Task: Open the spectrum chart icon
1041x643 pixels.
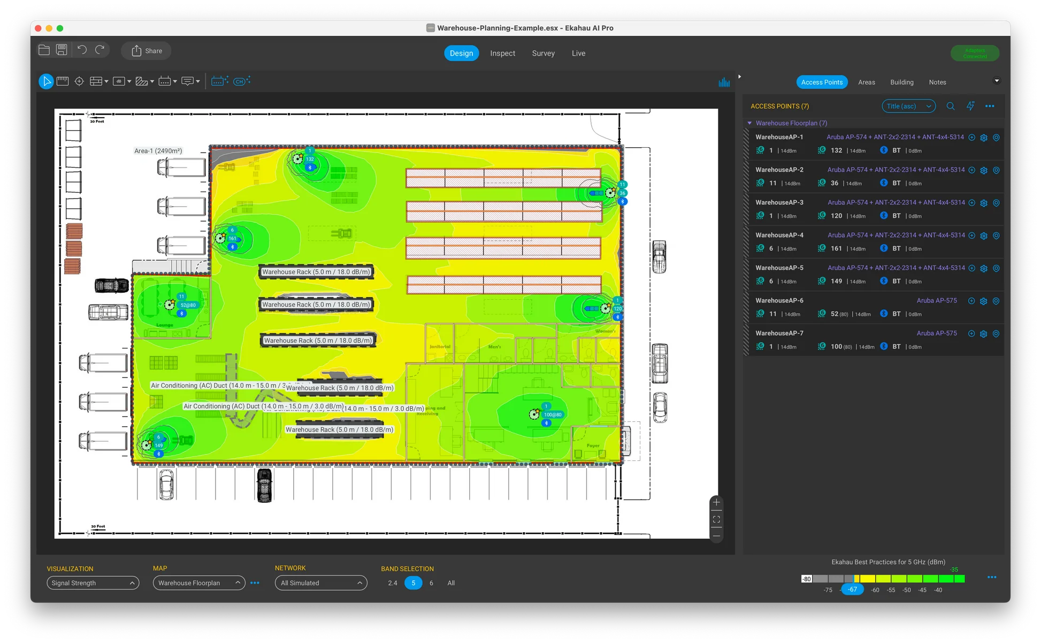Action: pos(724,82)
